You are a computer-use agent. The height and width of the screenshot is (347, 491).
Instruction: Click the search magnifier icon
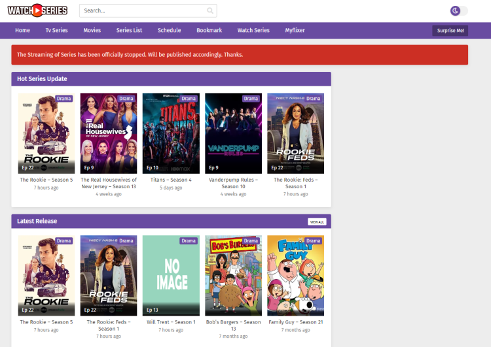pyautogui.click(x=209, y=11)
